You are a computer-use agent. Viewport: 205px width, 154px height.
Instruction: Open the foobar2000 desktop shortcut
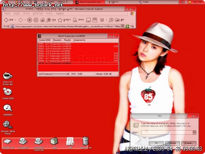tap(8, 92)
